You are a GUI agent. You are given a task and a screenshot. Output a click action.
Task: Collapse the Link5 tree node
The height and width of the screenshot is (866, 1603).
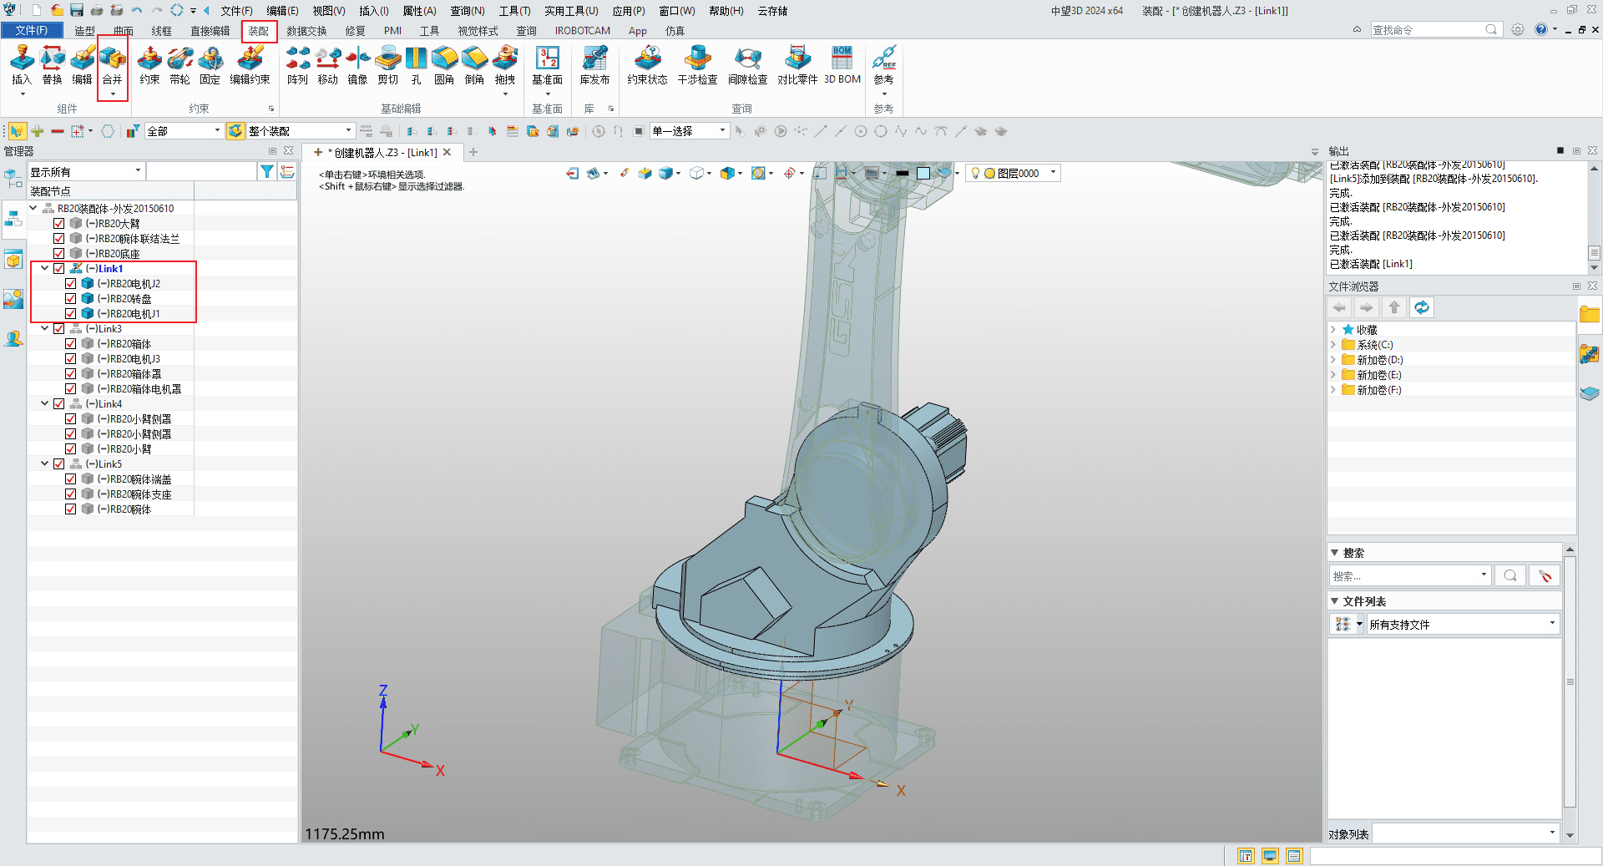44,463
